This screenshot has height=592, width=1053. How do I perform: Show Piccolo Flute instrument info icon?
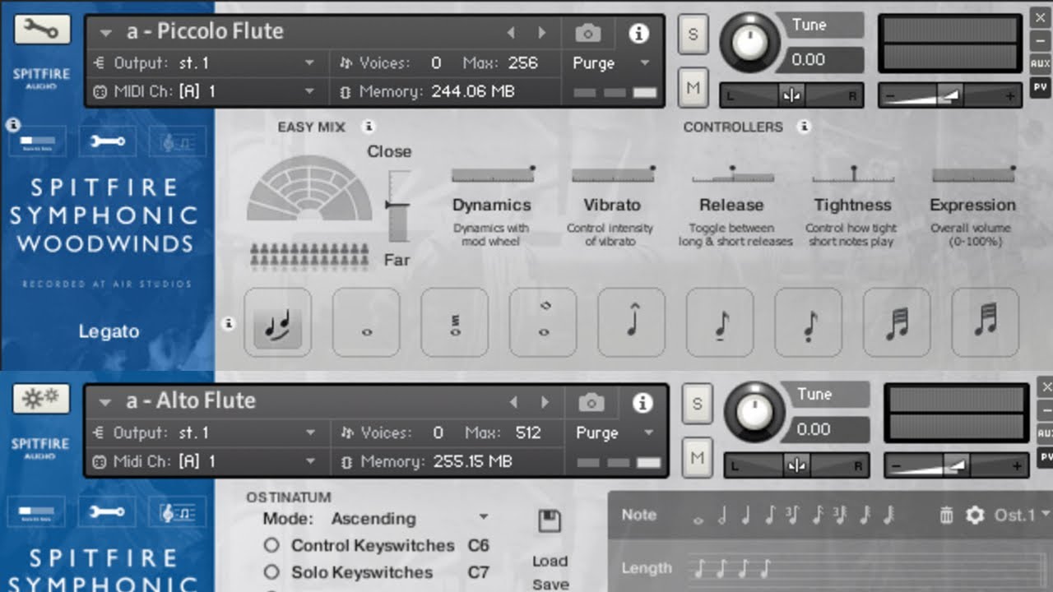(639, 33)
